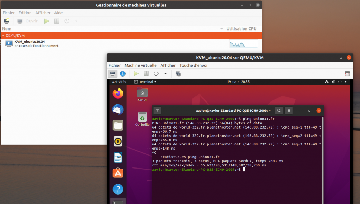This screenshot has height=204, width=360.
Task: Click Utilisation CPU column header
Action: pos(241,29)
